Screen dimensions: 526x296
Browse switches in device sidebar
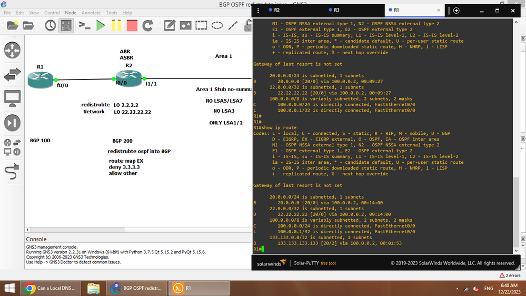pos(13,74)
